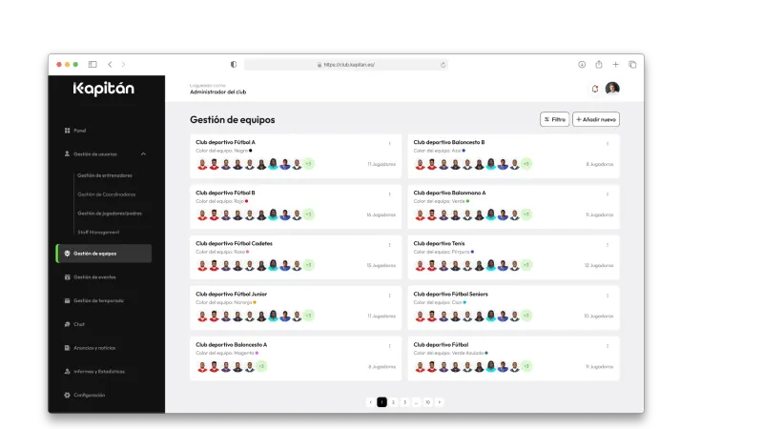Image resolution: width=763 pixels, height=429 pixels.
Task: Click Administrador del club label
Action: point(218,92)
